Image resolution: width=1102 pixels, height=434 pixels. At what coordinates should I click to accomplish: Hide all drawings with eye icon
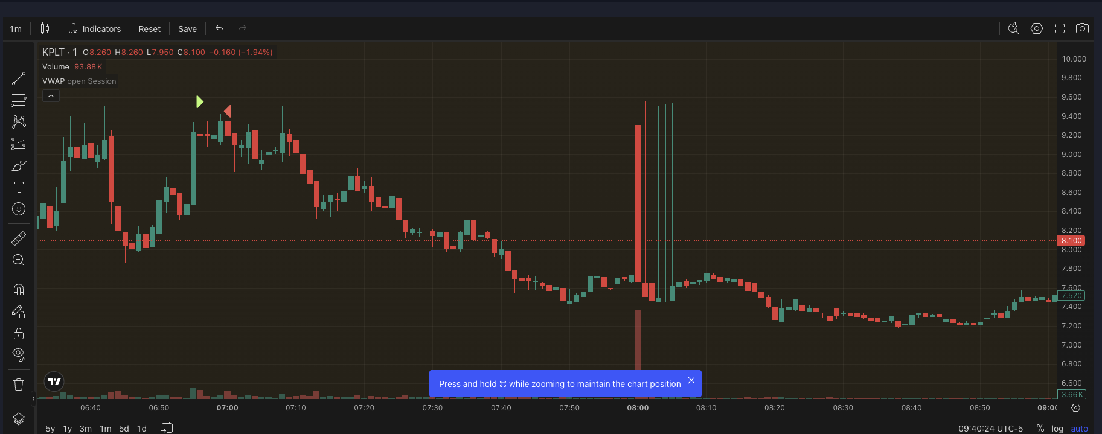click(19, 355)
